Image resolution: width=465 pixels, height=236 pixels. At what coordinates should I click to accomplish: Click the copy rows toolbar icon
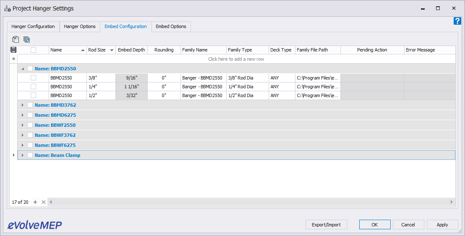click(16, 39)
